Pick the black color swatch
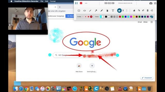Screen dimensions: 165x92 (106, 17)
